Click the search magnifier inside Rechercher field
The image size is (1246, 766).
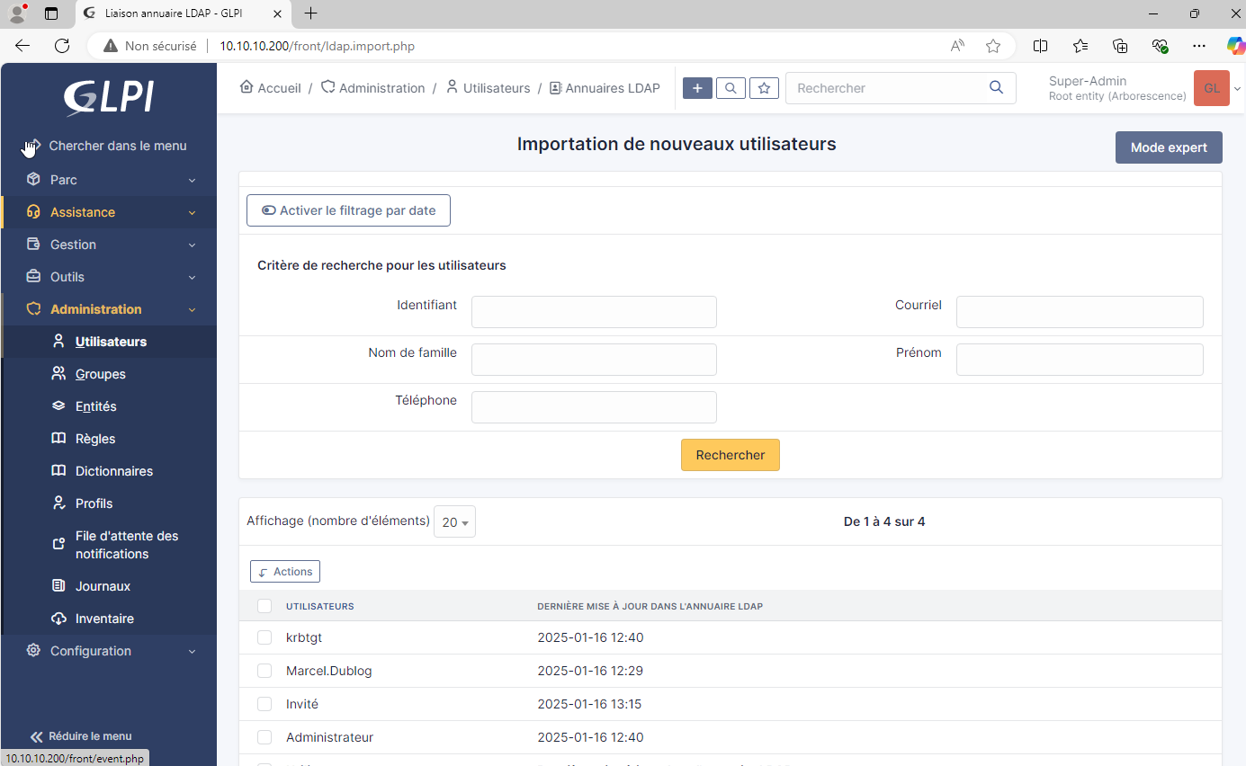(x=996, y=87)
